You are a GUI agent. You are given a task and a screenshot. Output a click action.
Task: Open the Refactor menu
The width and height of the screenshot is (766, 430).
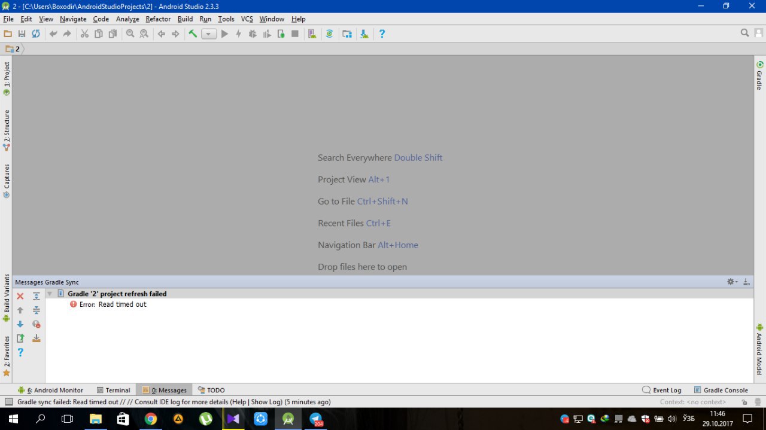[x=158, y=19]
